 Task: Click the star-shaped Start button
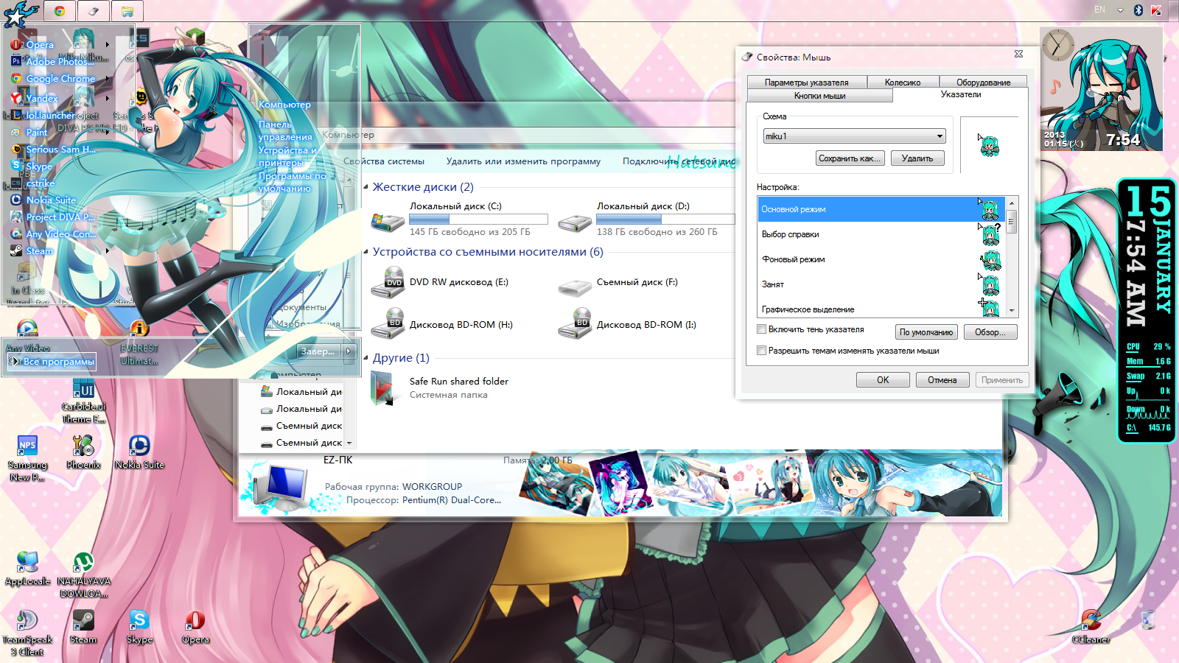(x=20, y=13)
